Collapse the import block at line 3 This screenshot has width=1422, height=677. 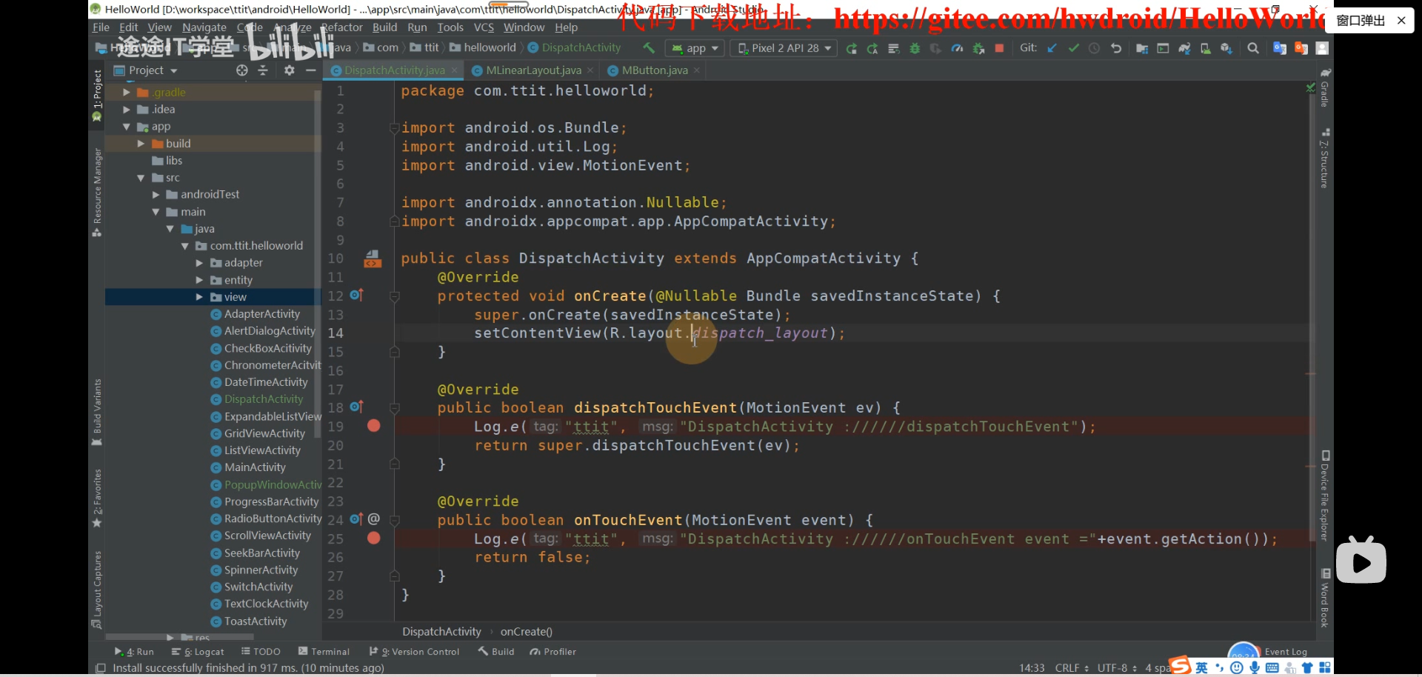tap(395, 128)
